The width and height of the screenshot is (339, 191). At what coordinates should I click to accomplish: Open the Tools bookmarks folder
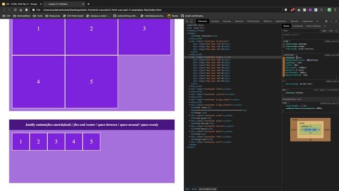coord(38,16)
